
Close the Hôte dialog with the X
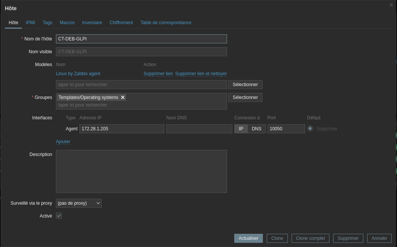pos(391,5)
